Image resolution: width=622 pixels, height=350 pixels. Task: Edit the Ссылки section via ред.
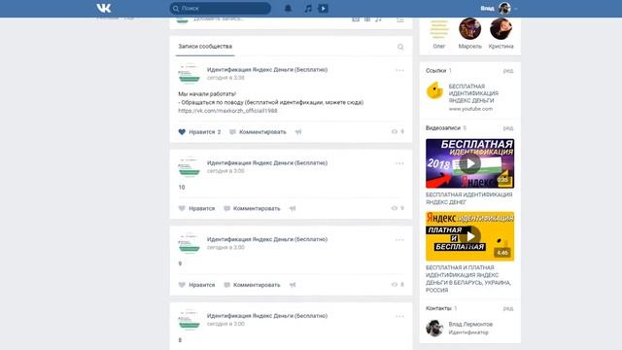tap(508, 71)
